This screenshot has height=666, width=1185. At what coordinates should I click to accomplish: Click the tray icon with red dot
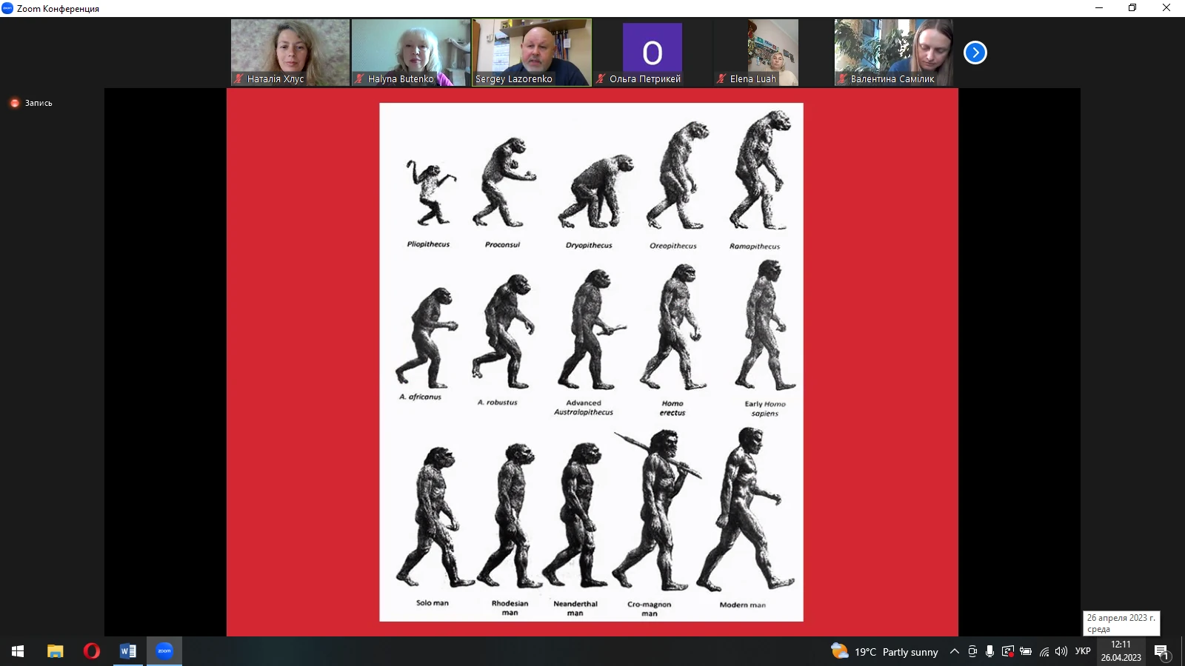pyautogui.click(x=1008, y=651)
